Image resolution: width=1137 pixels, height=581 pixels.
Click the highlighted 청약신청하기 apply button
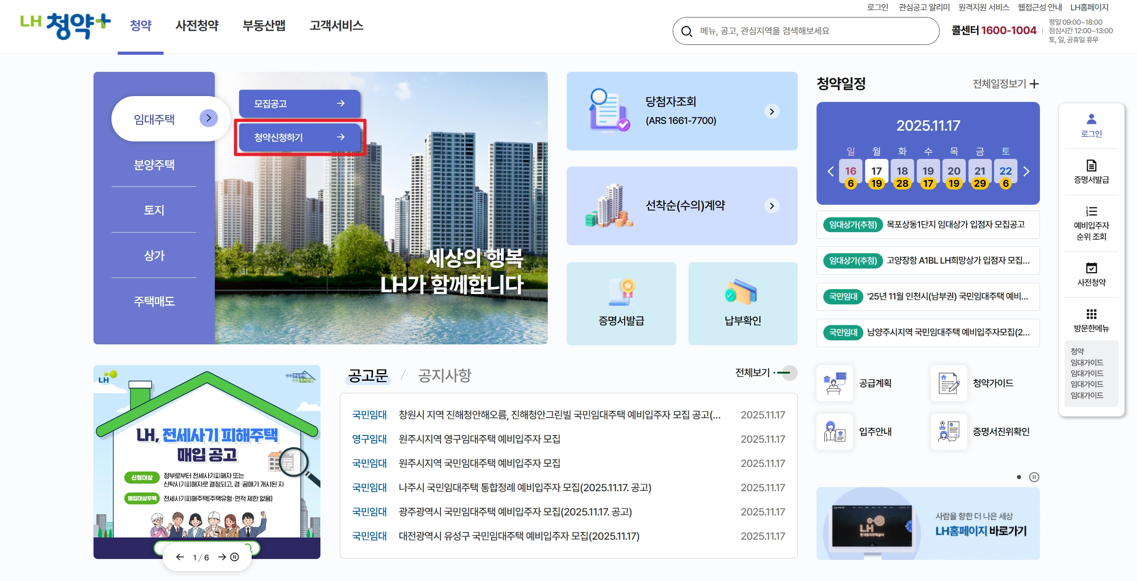click(x=299, y=137)
